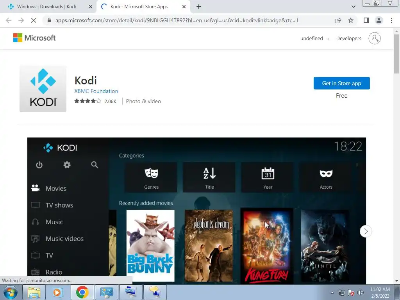Click the Year calendar tile

268,177
